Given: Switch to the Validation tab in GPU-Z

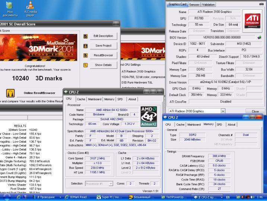Looking at the screenshot, I should [208, 4].
